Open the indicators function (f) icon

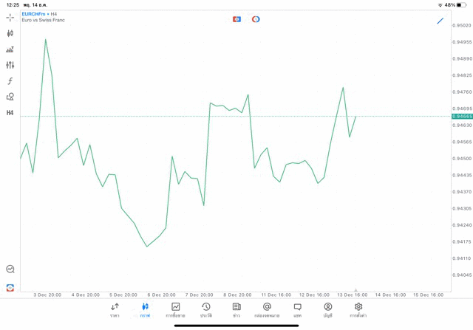tap(10, 81)
